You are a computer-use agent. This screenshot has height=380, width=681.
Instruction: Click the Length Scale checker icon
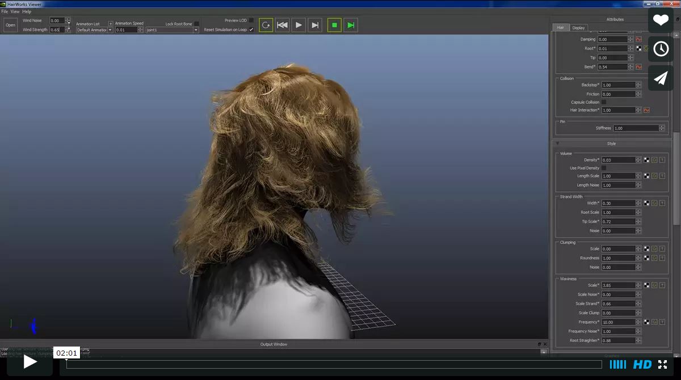tap(646, 176)
